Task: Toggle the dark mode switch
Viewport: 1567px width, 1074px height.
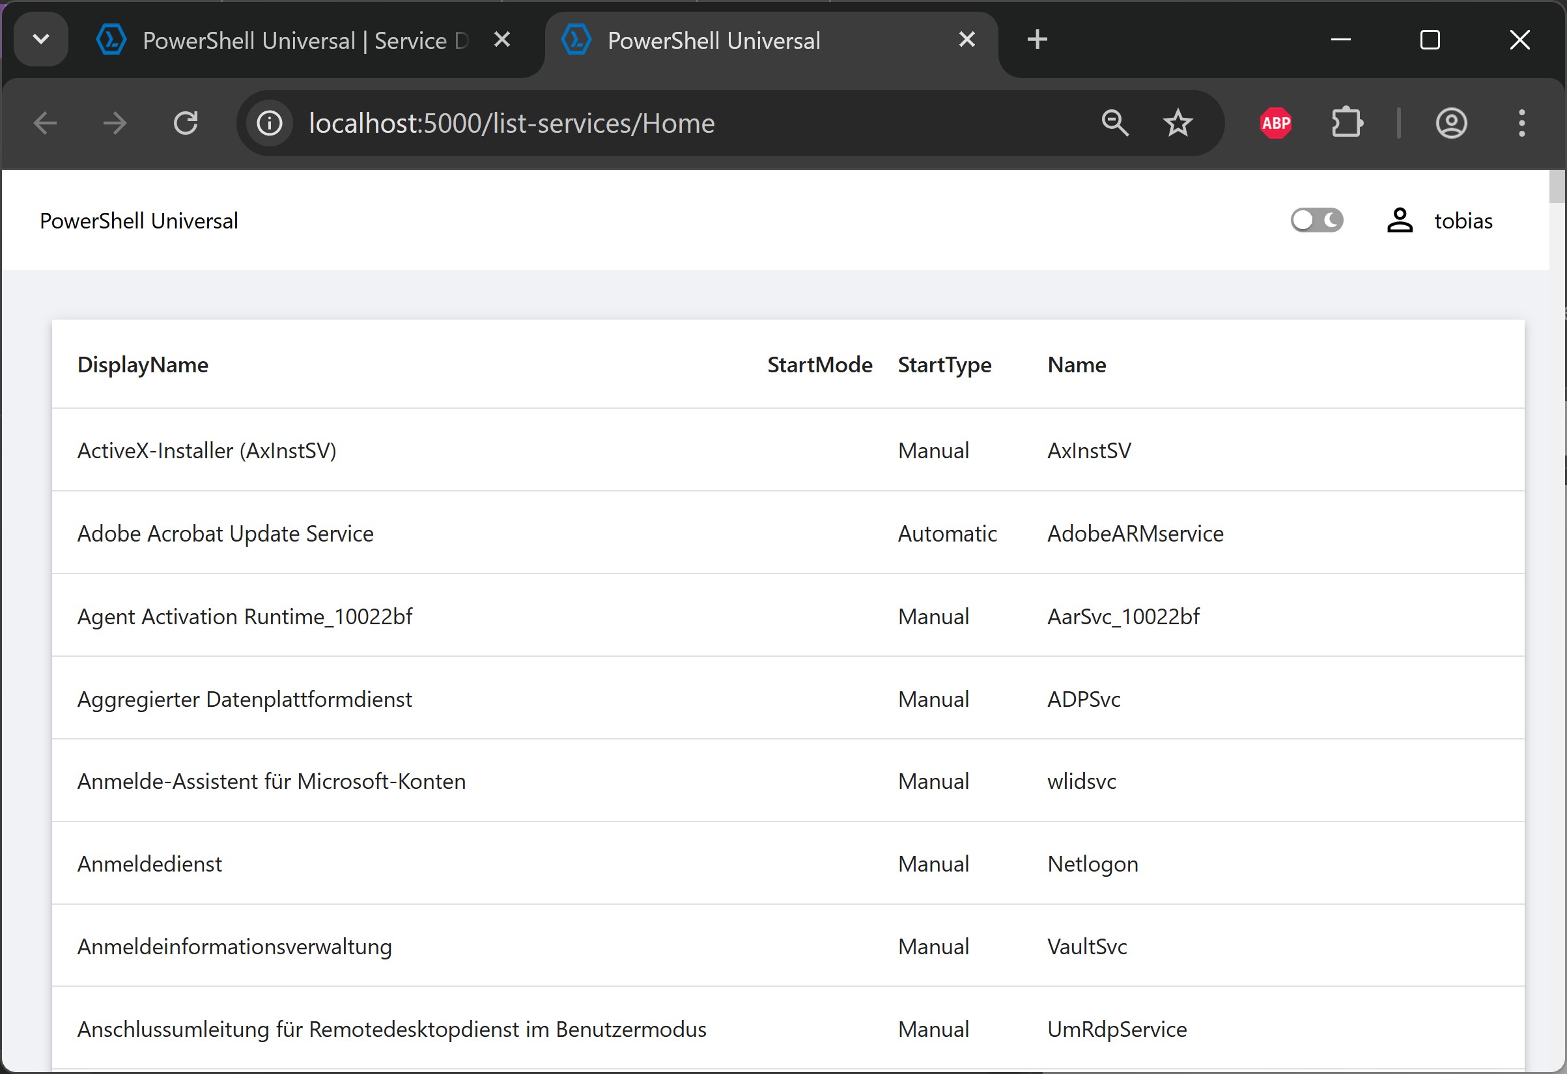Action: (x=1316, y=220)
